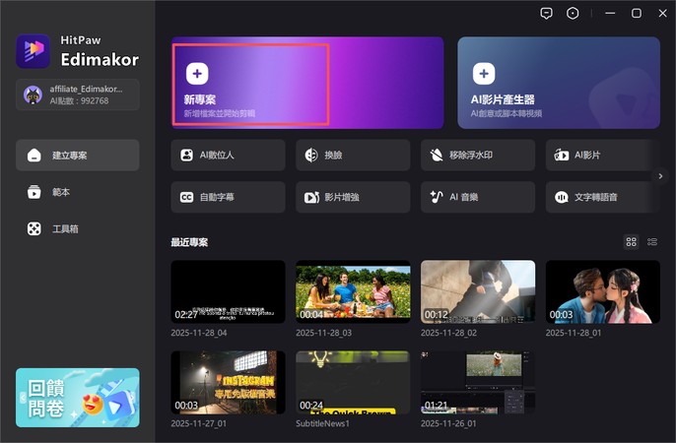The width and height of the screenshot is (676, 443).
Task: Open the 自動字幕 tool
Action: point(228,197)
